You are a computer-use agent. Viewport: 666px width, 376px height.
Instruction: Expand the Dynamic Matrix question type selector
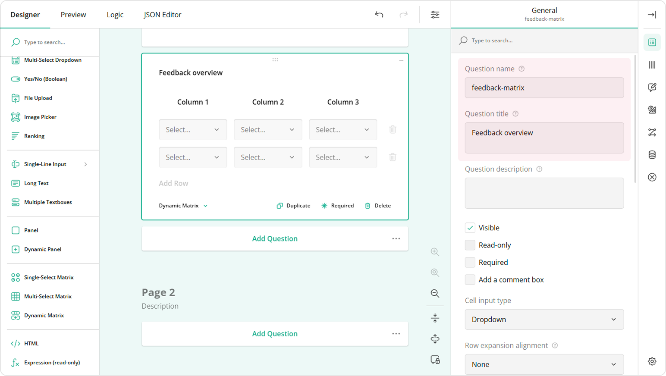183,206
